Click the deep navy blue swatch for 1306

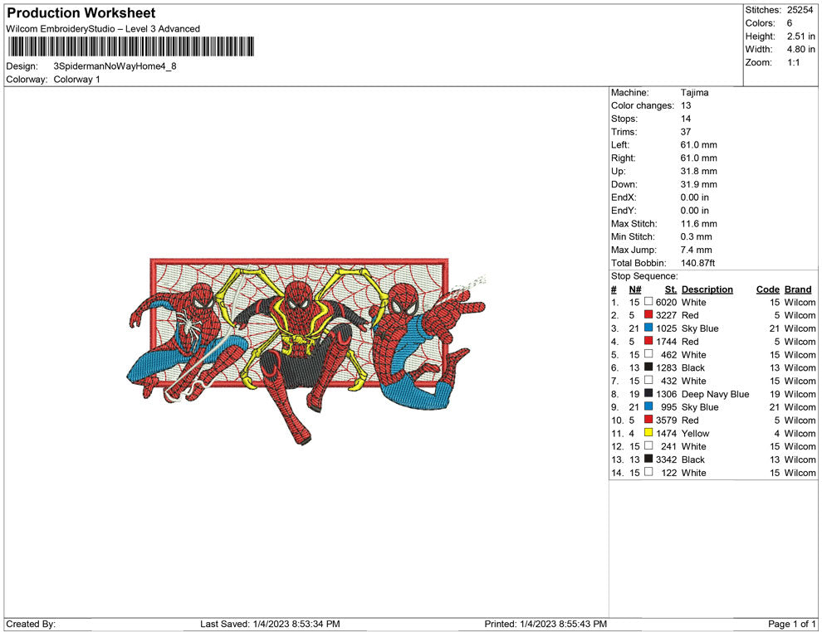[x=648, y=393]
